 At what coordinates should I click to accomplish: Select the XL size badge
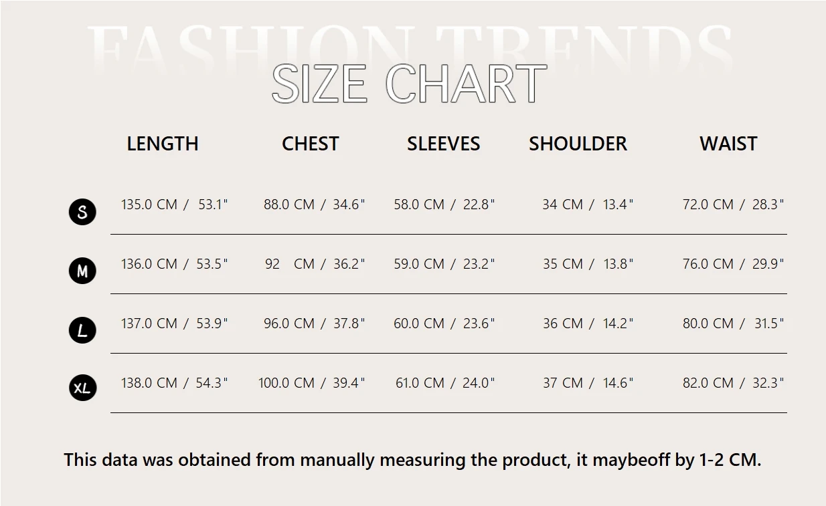pos(82,388)
